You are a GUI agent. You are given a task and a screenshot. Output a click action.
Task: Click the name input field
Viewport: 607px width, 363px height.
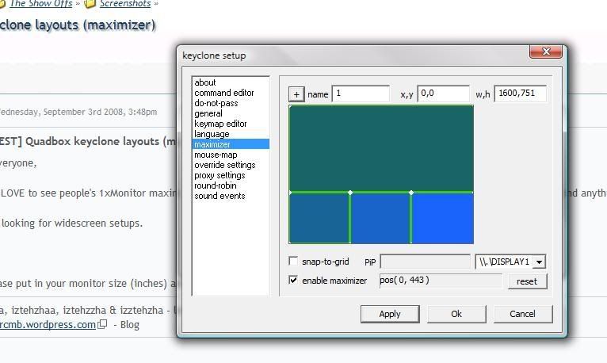361,94
